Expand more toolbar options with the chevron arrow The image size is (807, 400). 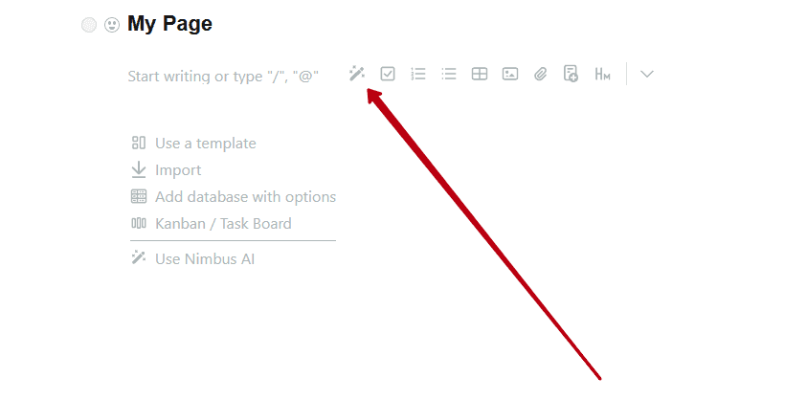(x=647, y=74)
